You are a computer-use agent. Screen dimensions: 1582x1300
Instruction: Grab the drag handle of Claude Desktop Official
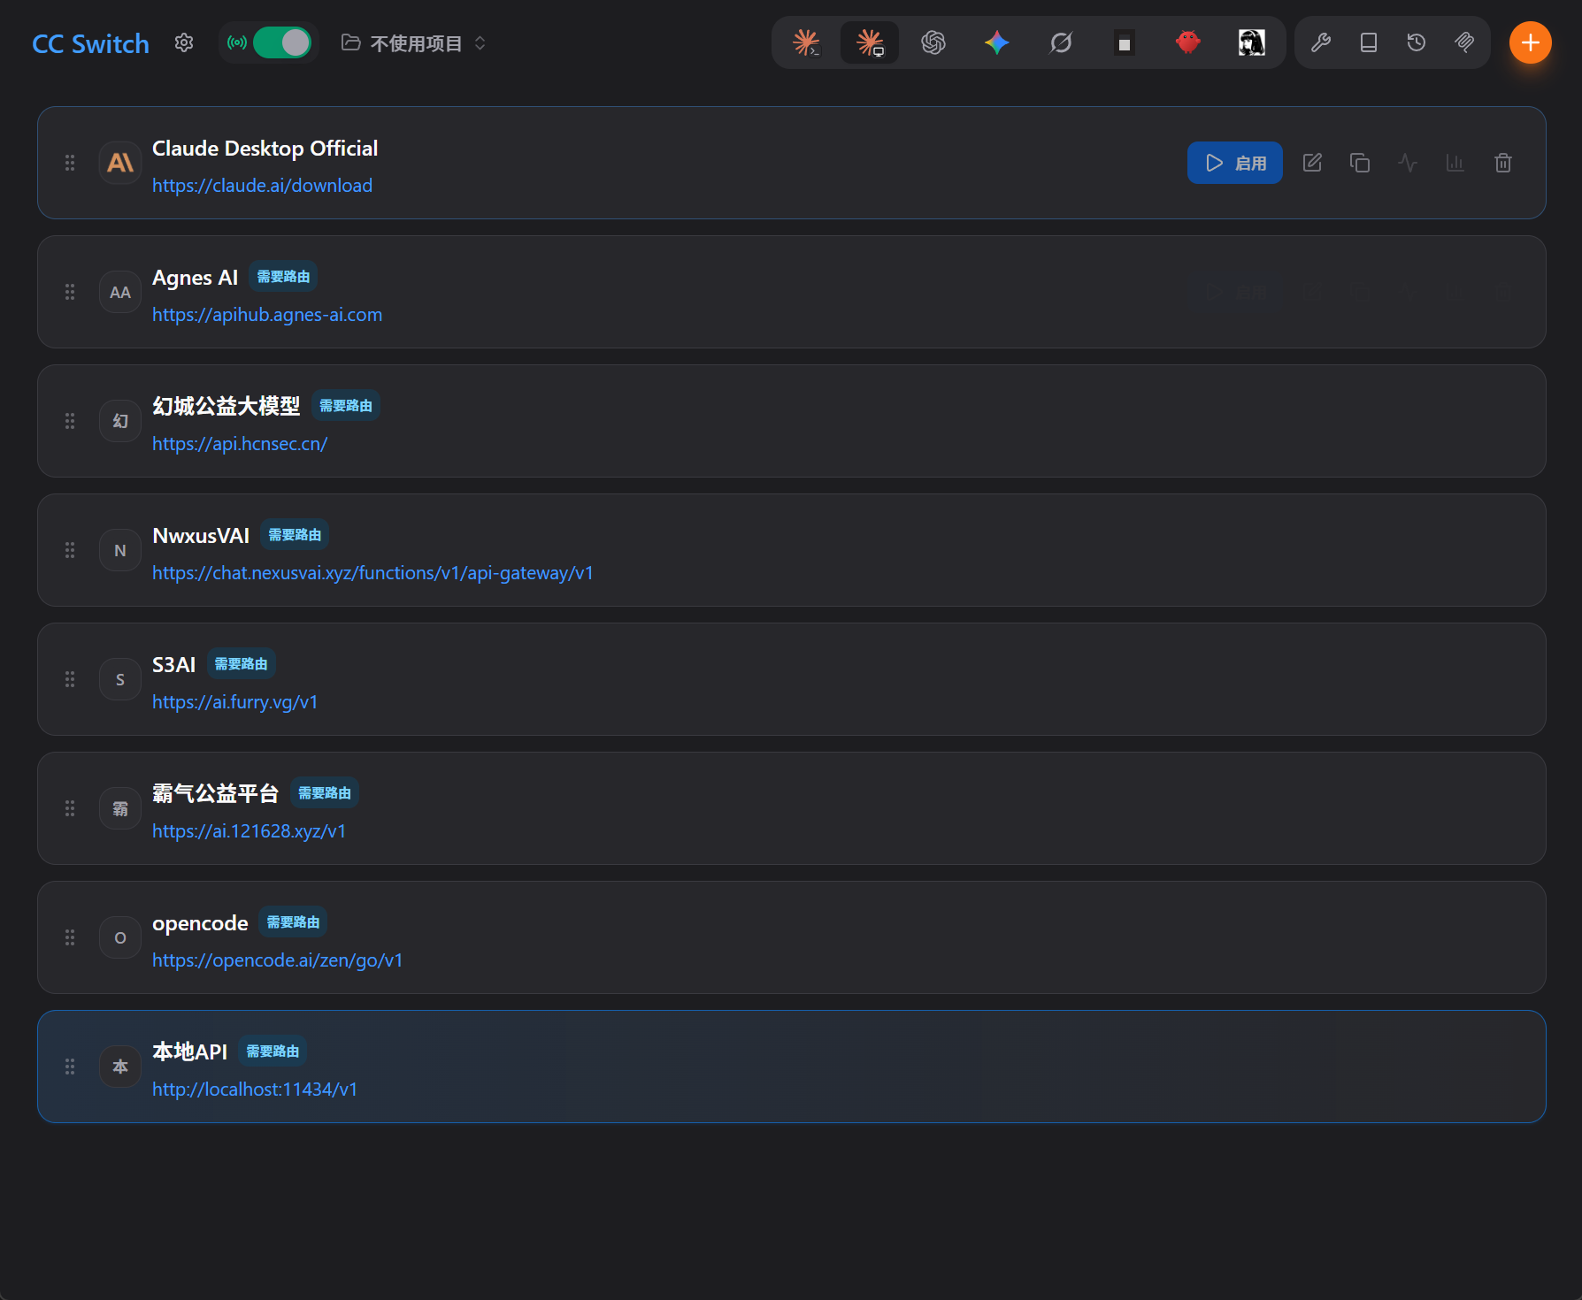tap(70, 163)
